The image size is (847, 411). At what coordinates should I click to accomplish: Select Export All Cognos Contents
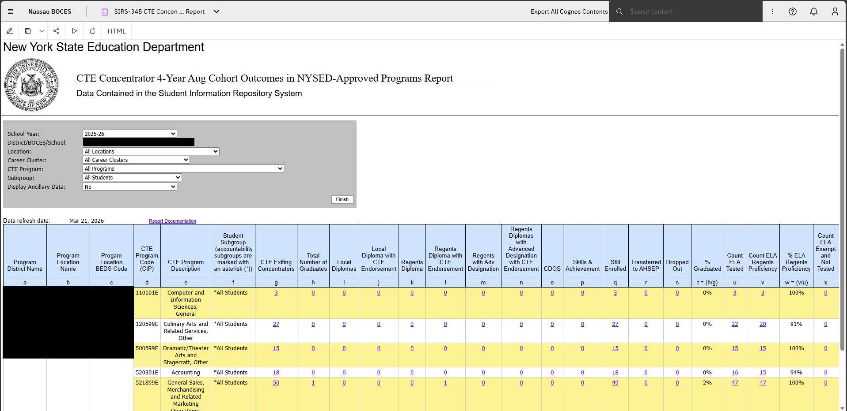569,11
